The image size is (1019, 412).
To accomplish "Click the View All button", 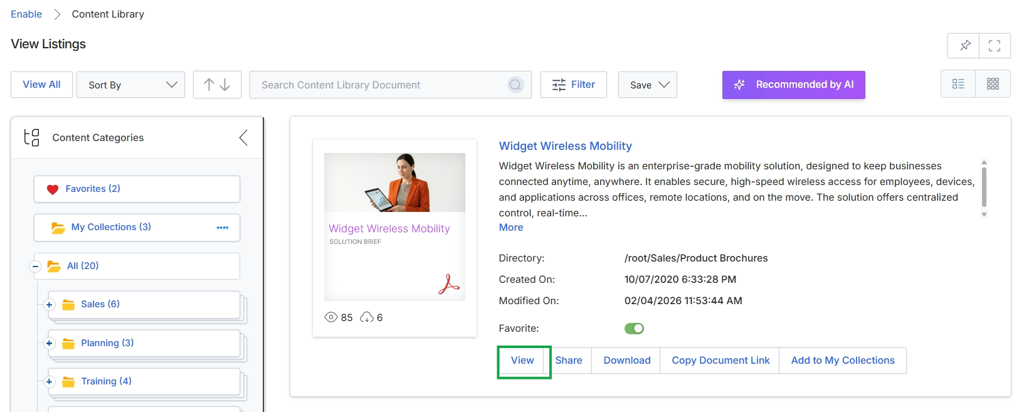I will click(x=41, y=85).
